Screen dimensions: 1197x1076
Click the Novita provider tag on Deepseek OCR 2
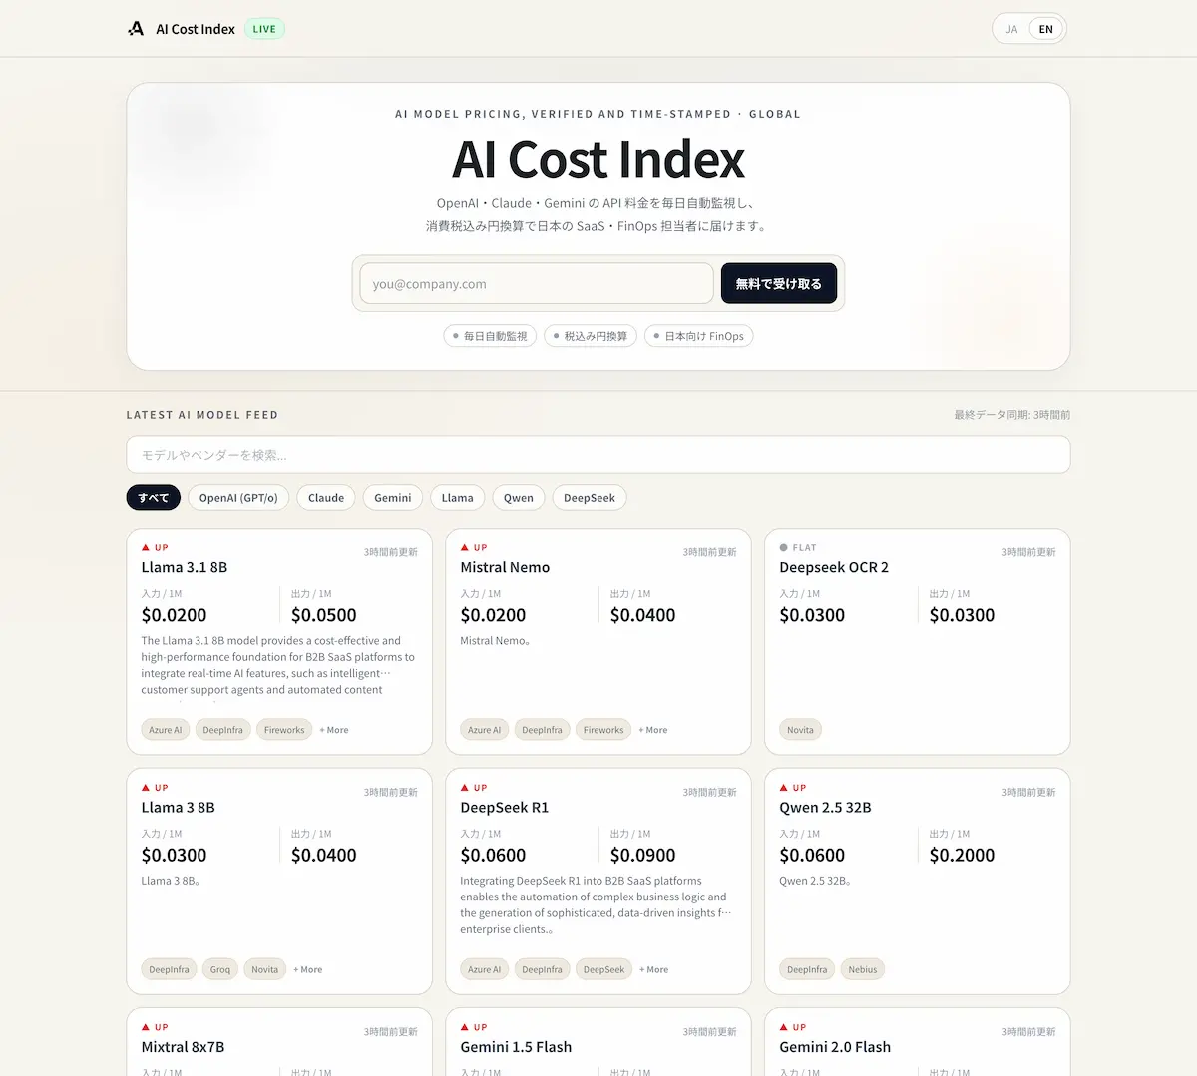click(800, 729)
